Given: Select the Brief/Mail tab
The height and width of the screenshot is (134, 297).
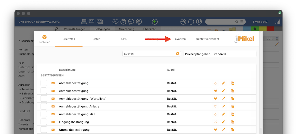Looking at the screenshot, I should click(x=69, y=39).
